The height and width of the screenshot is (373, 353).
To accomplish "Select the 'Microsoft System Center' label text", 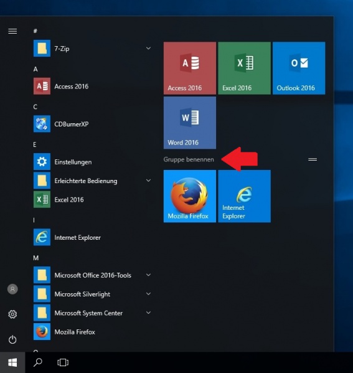I will tap(88, 313).
